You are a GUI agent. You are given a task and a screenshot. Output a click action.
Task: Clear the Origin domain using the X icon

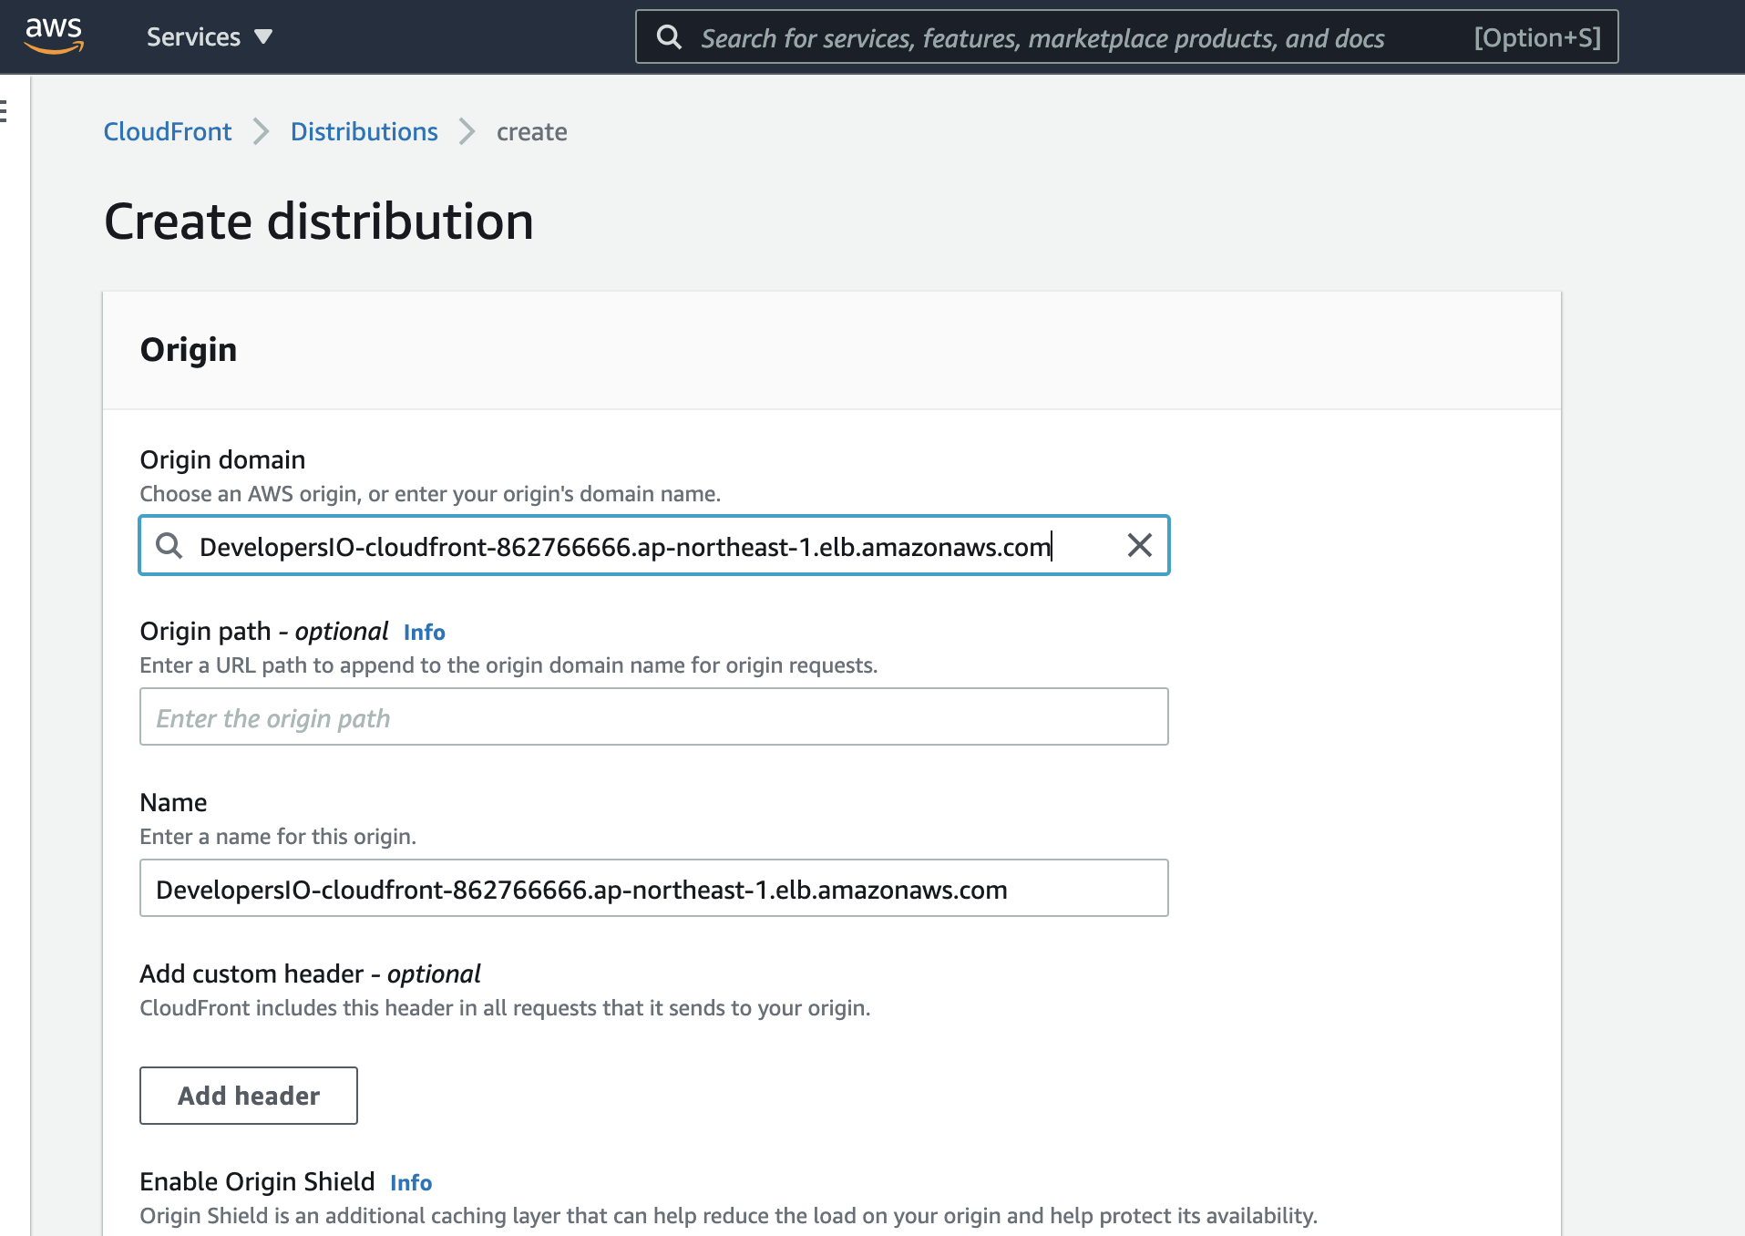tap(1140, 545)
